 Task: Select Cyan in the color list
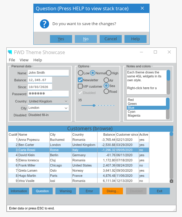point(146,112)
